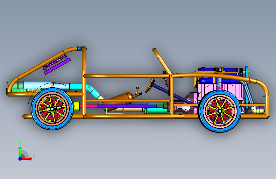This screenshot has height=179, width=276.
Task: Select the purple panel on the sloped frame
Action: [x=57, y=66]
